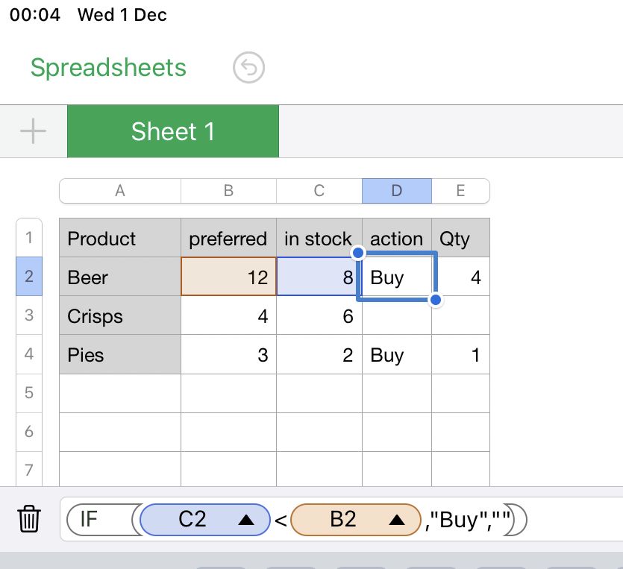Image resolution: width=623 pixels, height=569 pixels.
Task: Select the Qty header cell
Action: click(460, 237)
